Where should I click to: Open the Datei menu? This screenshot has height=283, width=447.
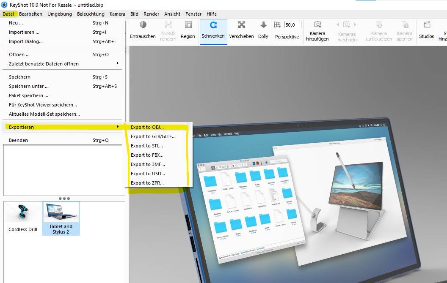[8, 14]
